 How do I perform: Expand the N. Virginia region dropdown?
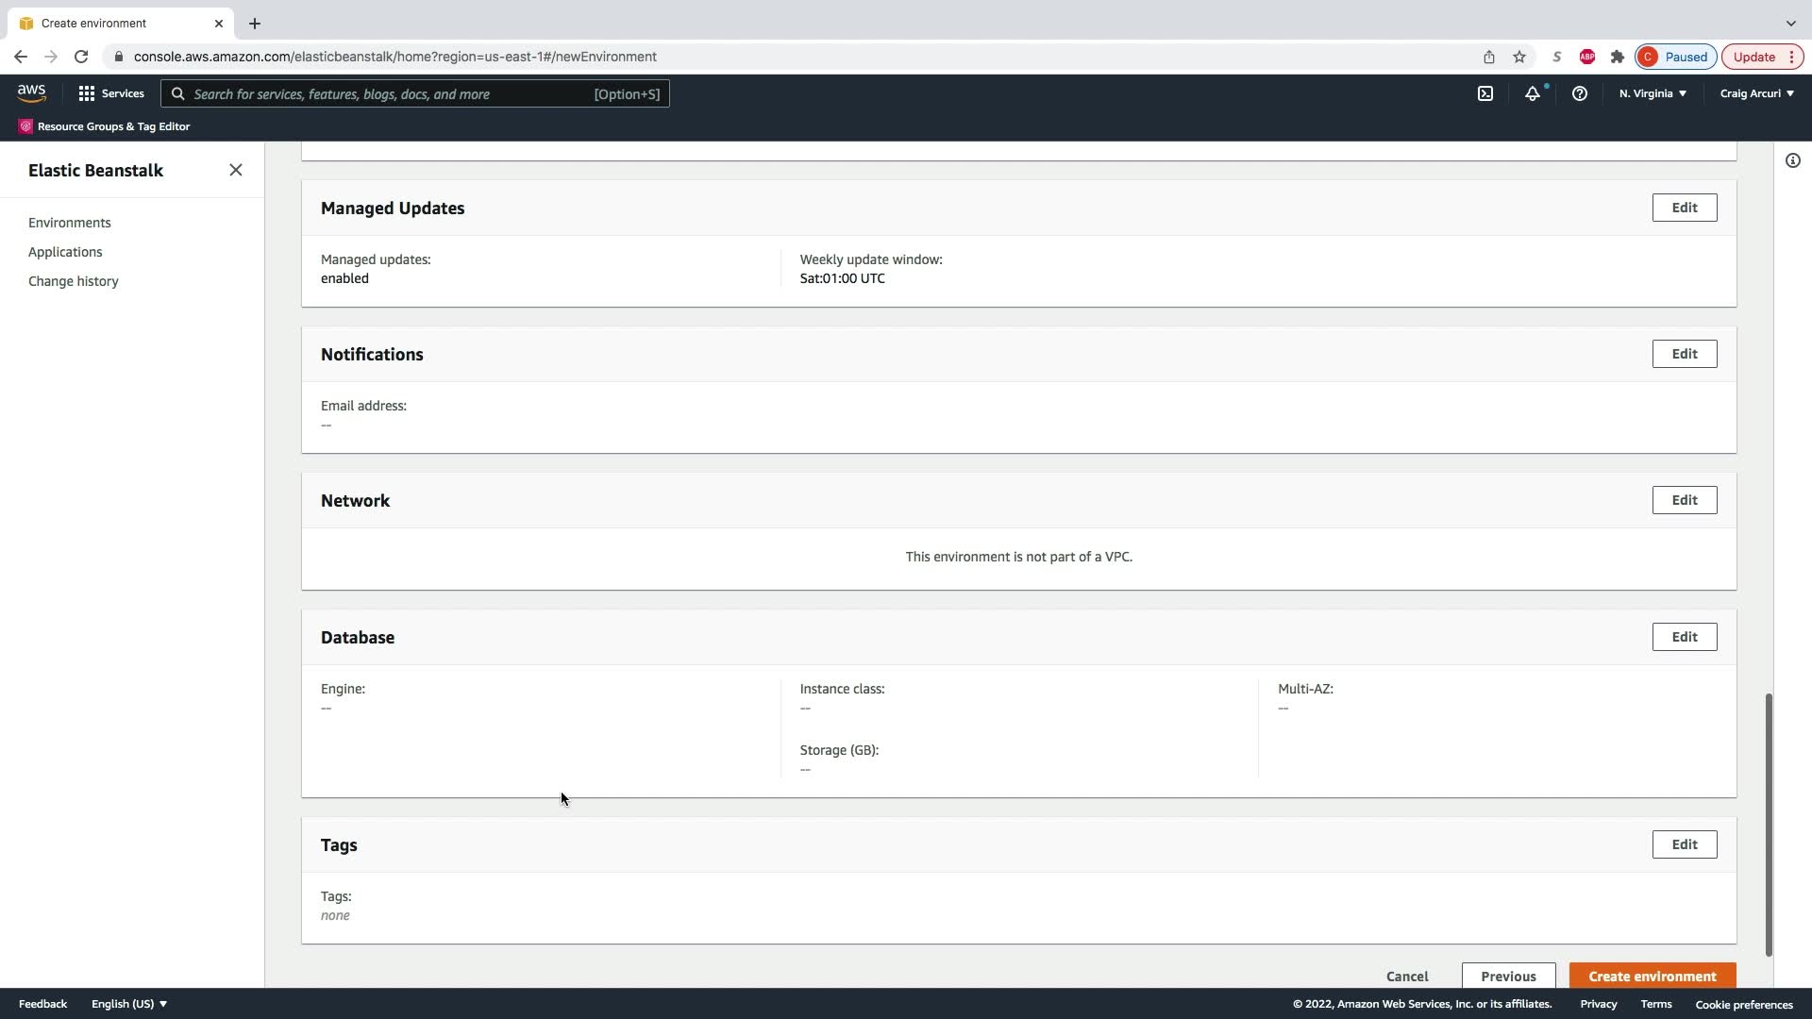[x=1653, y=93]
